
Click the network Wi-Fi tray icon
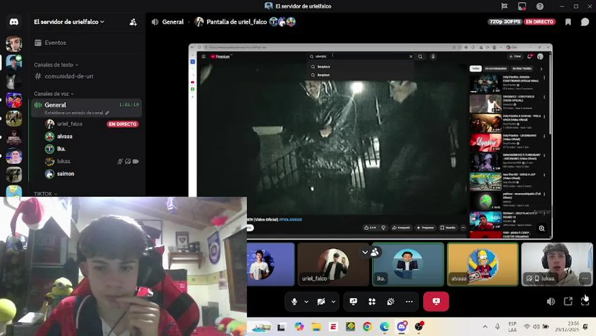[x=527, y=327]
